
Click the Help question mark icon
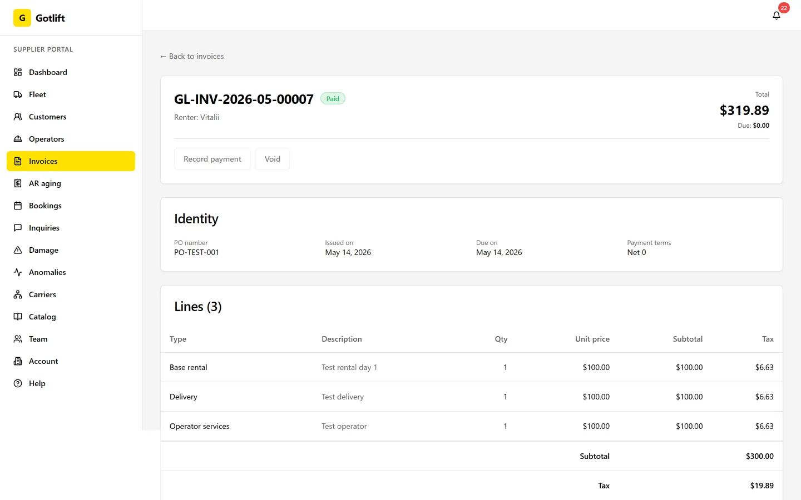18,383
